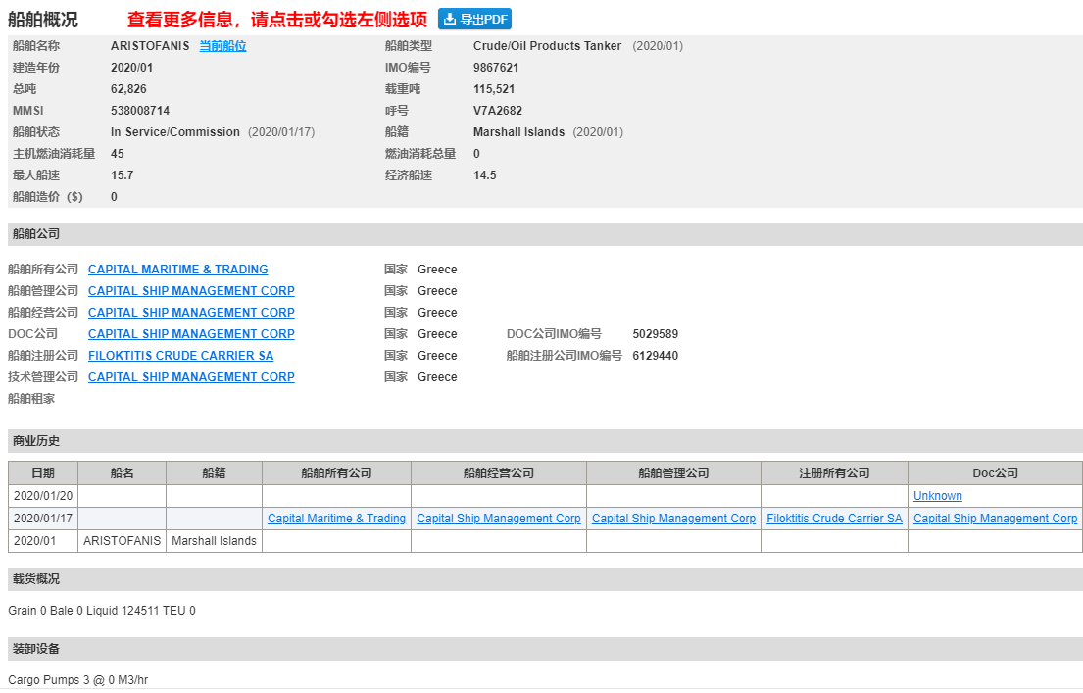Select the Cargo Pumps 3 @ 0 M3/hr text
The height and width of the screenshot is (693, 1083).
[x=78, y=680]
